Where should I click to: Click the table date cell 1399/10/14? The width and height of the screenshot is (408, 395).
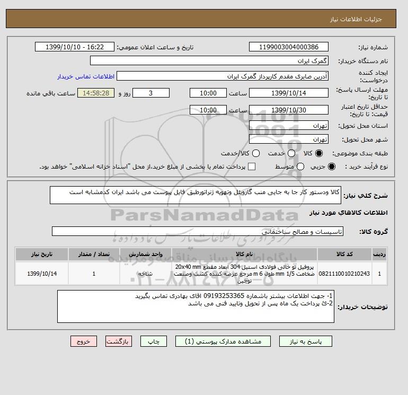click(x=42, y=274)
